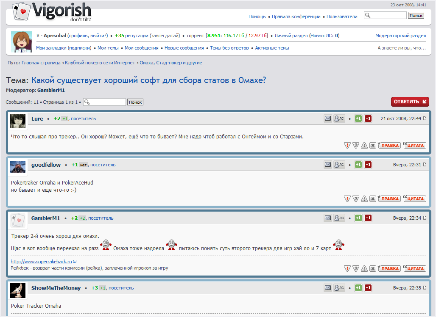Click Lure's avatar thumbnail
436x317 pixels.
click(x=18, y=121)
